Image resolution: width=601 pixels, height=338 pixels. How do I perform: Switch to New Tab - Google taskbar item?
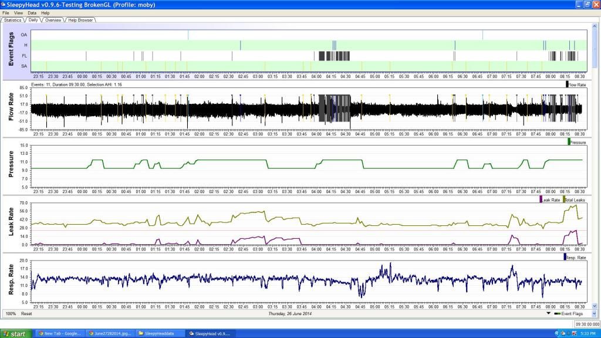(x=60, y=334)
